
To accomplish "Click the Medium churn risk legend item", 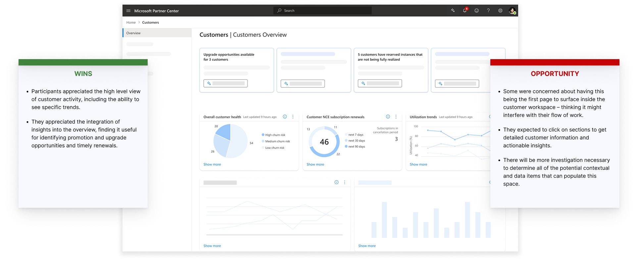I will point(276,141).
